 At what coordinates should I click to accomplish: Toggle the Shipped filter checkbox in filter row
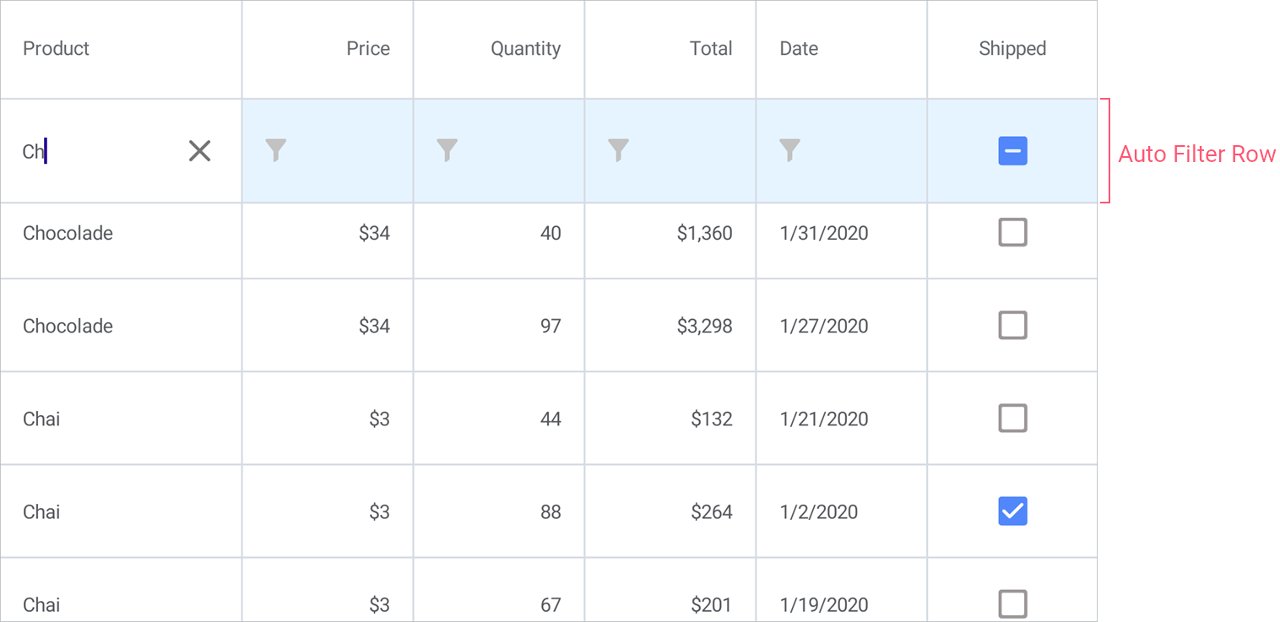(x=1012, y=151)
